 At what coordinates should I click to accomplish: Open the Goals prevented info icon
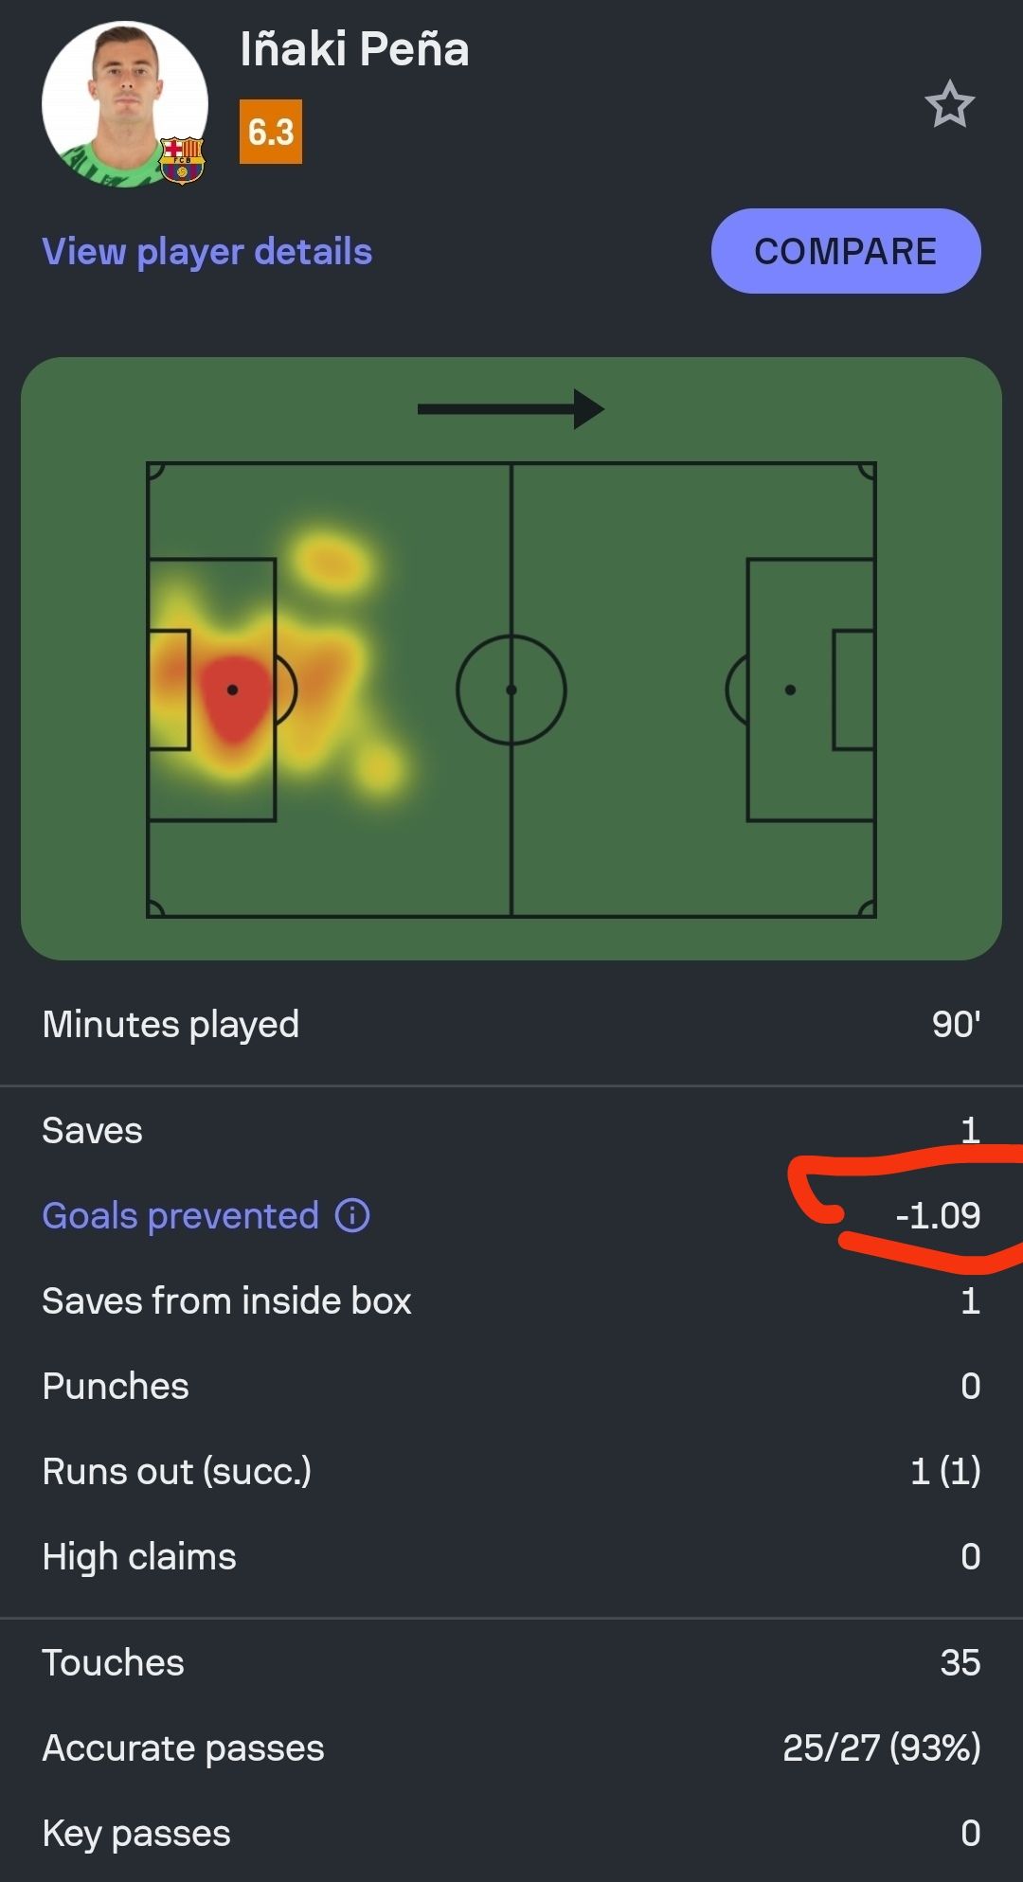(352, 1215)
